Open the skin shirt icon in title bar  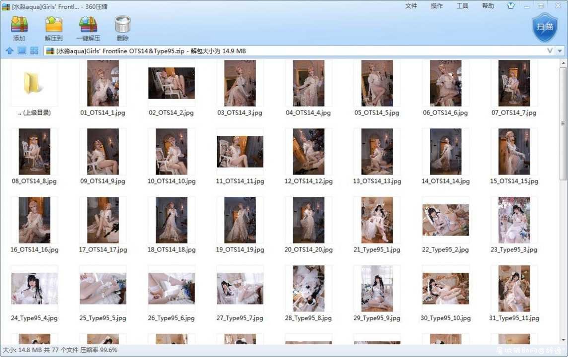coord(511,6)
